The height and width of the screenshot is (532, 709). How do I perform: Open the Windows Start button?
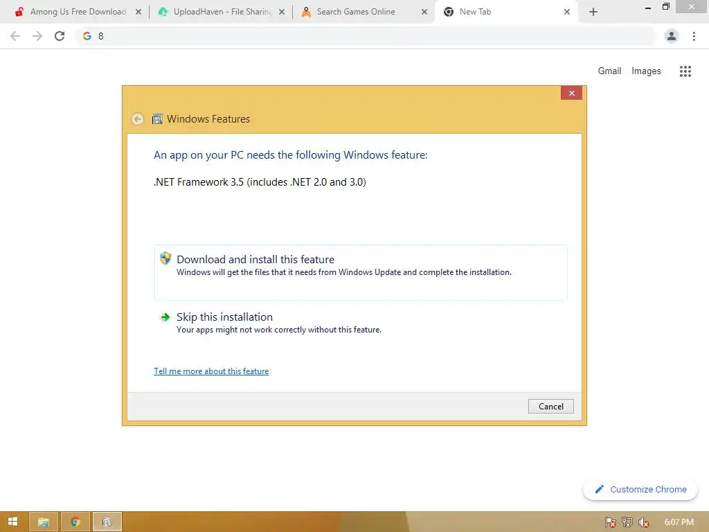[x=12, y=522]
